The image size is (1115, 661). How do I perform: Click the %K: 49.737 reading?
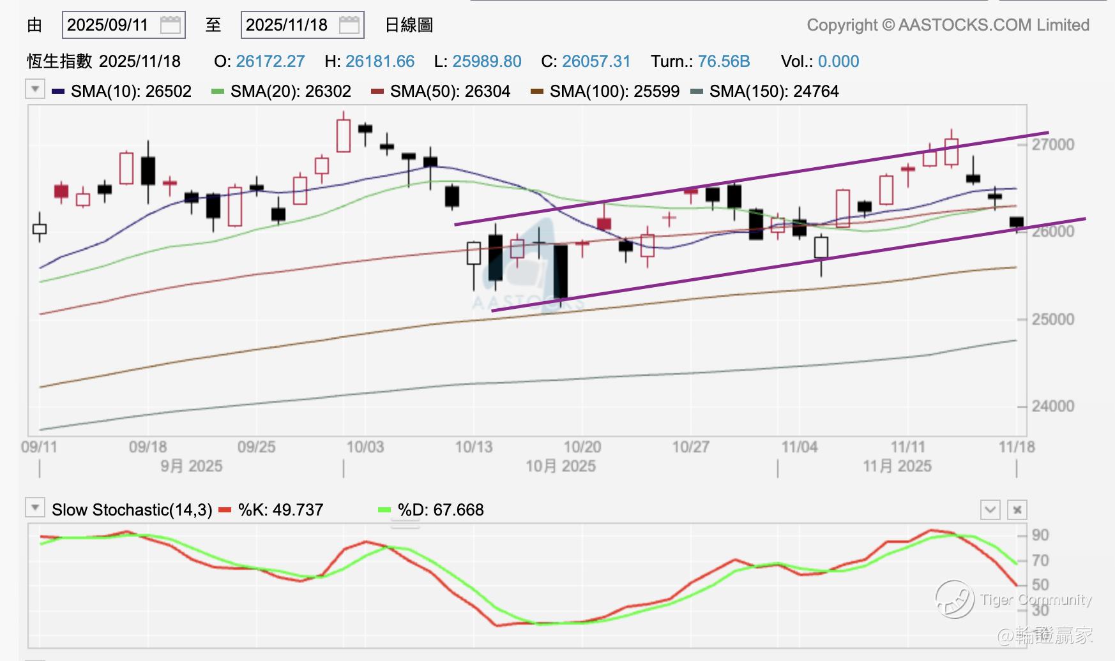click(281, 510)
